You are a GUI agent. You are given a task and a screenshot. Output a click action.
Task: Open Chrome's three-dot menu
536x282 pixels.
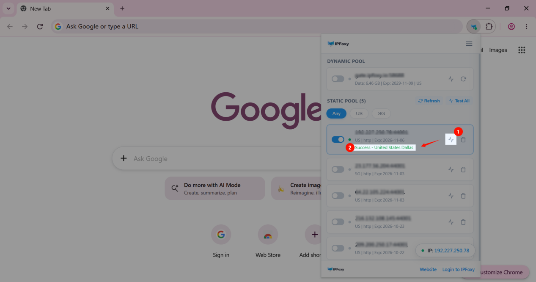tap(526, 27)
